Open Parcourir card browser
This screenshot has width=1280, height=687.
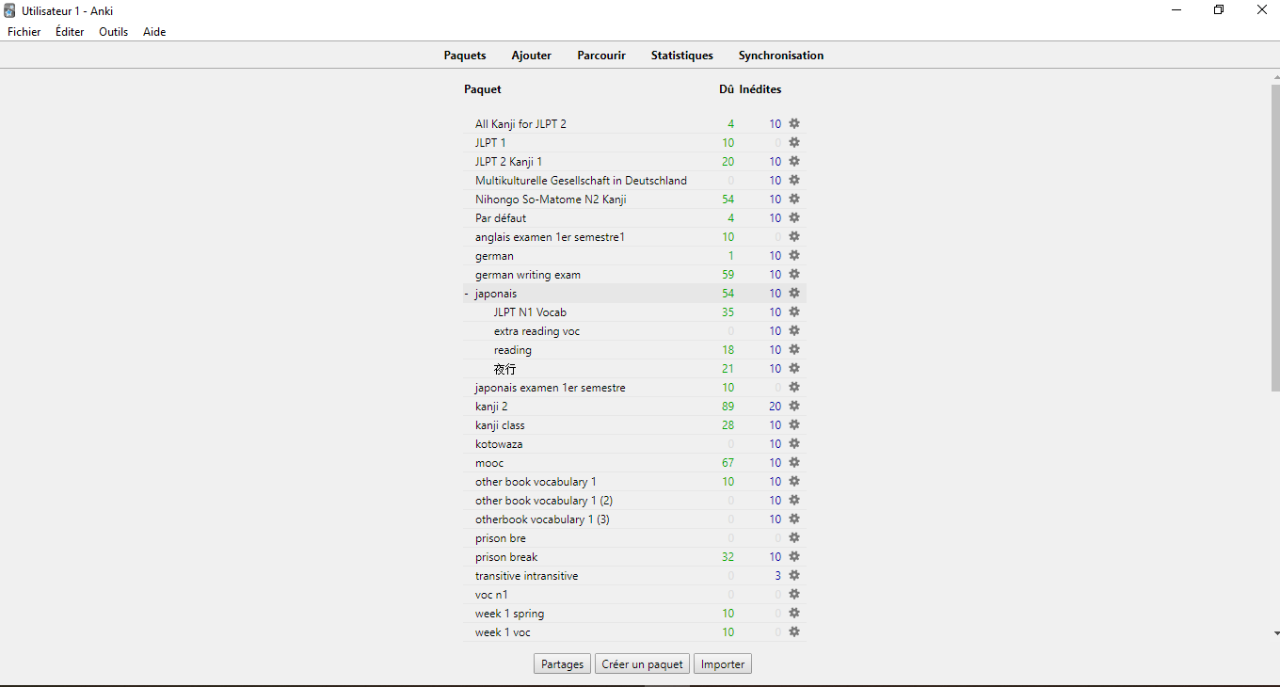click(x=601, y=56)
